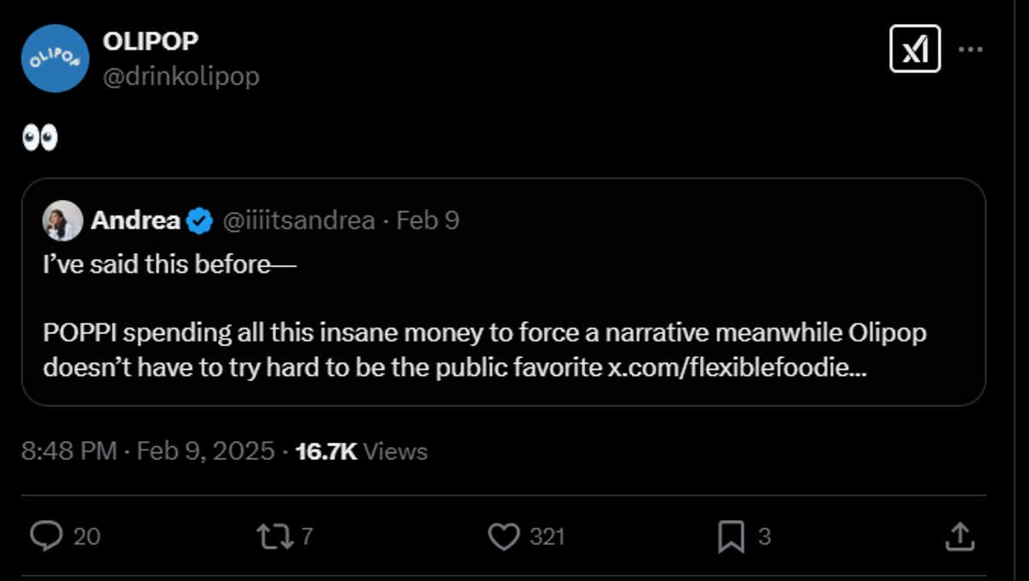Like the post with the heart icon
Screen dimensions: 1029x581
[503, 536]
